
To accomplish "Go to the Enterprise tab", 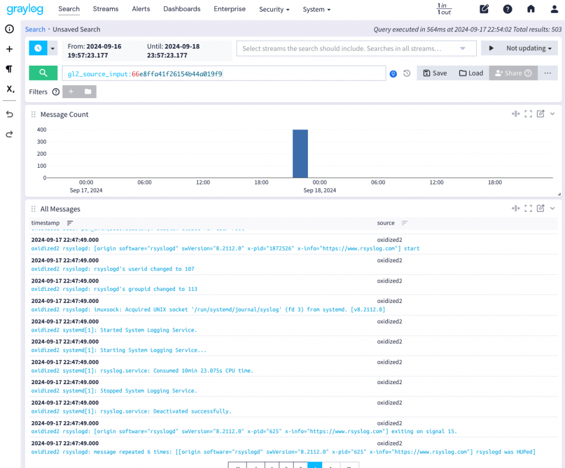I will 230,9.
